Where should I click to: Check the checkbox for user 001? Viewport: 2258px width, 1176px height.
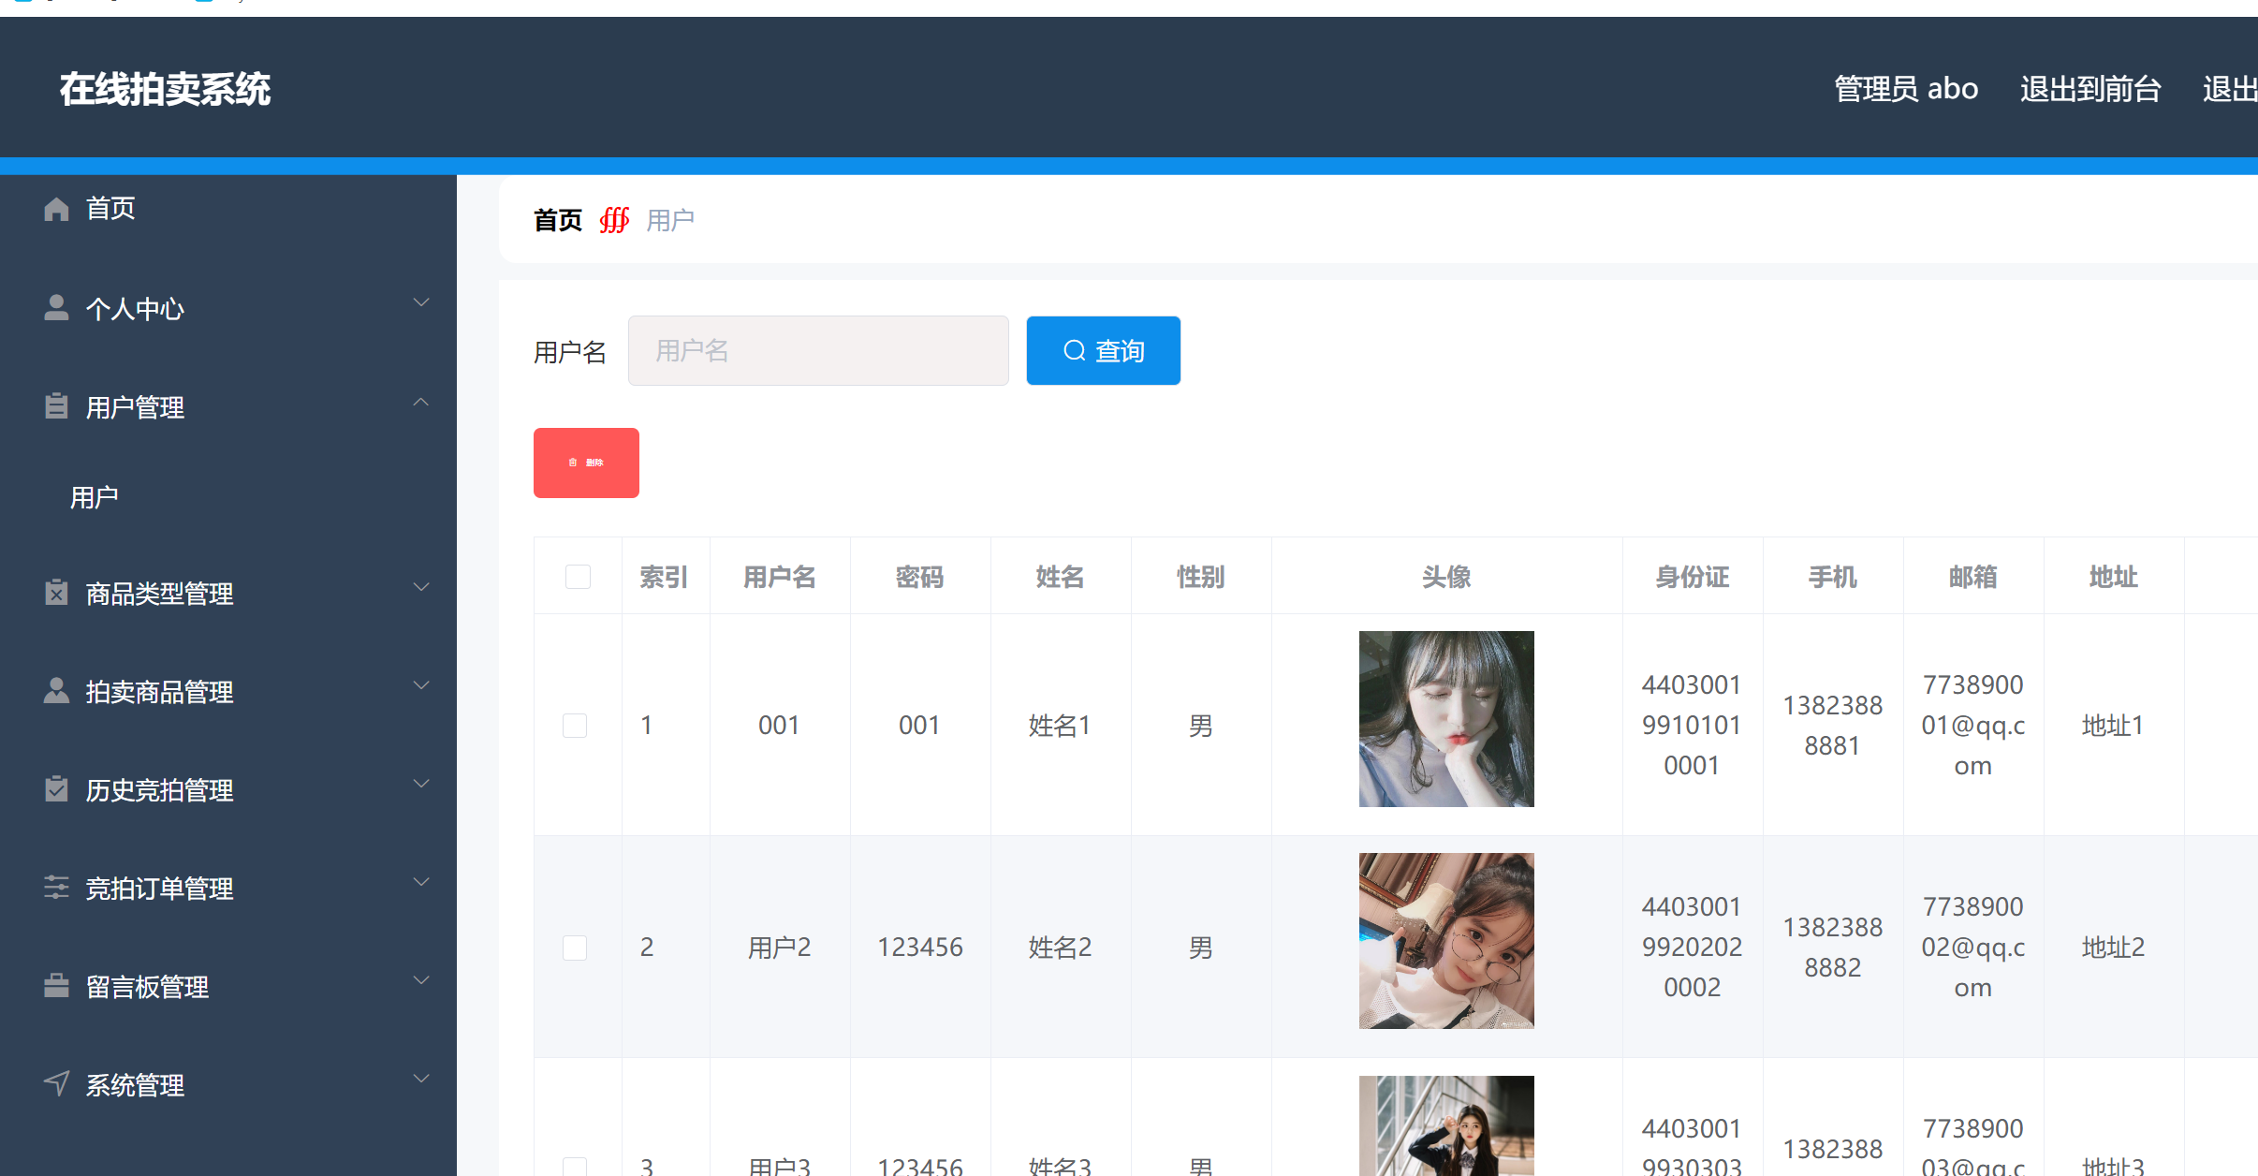point(574,725)
